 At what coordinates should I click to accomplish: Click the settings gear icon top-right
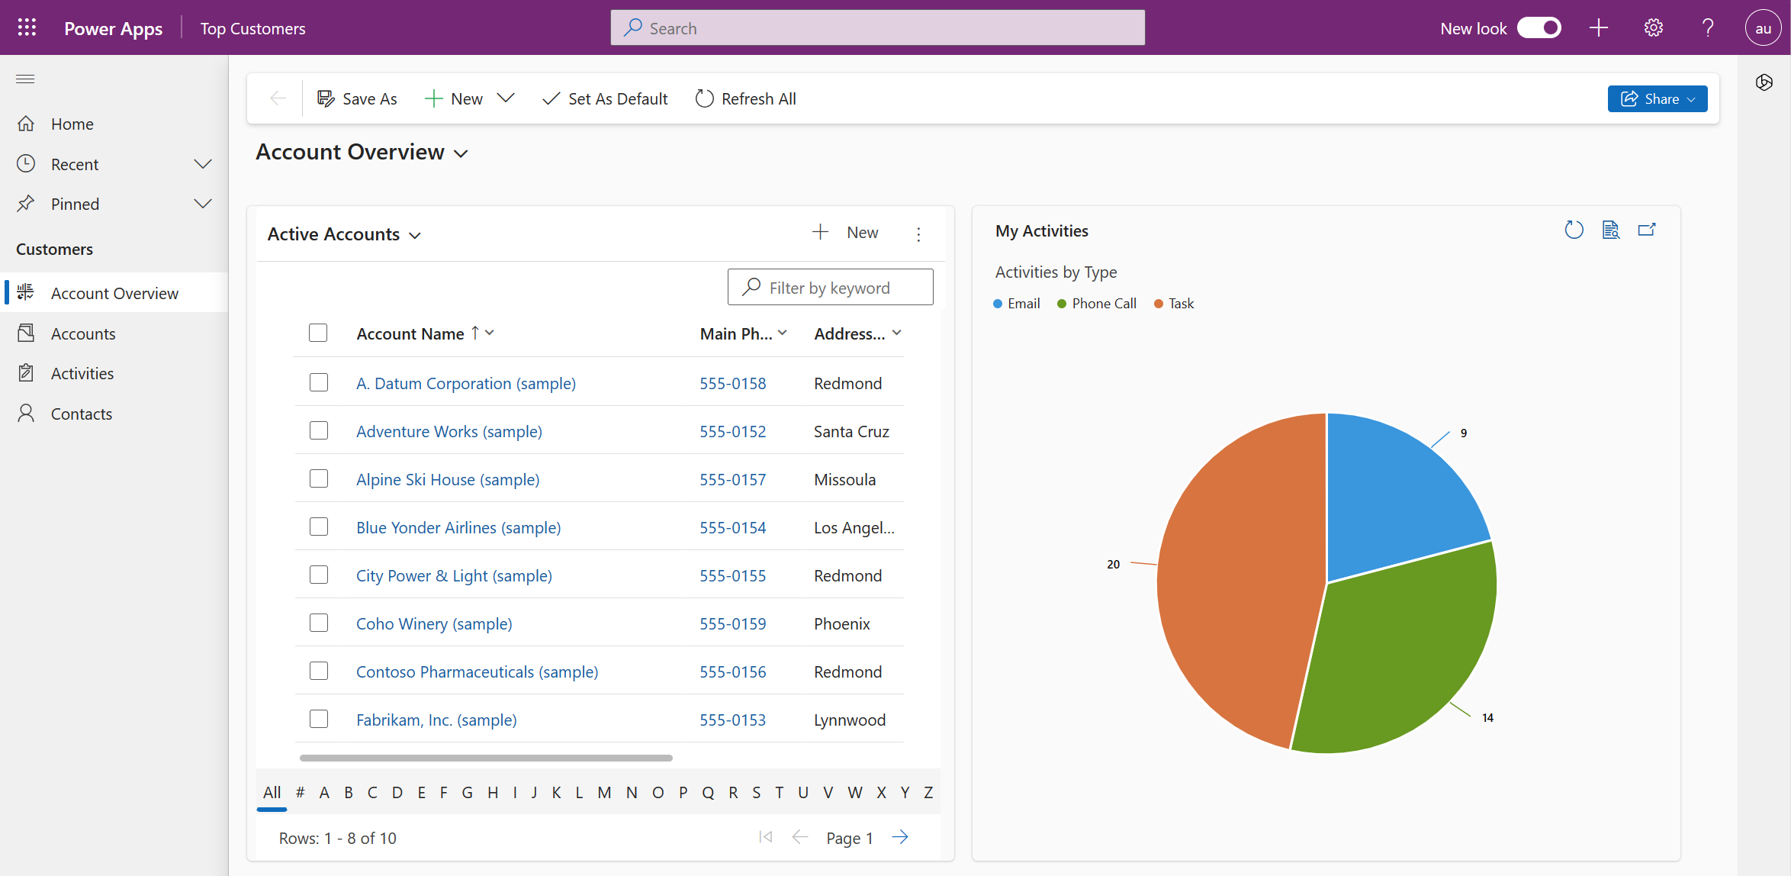click(1654, 27)
